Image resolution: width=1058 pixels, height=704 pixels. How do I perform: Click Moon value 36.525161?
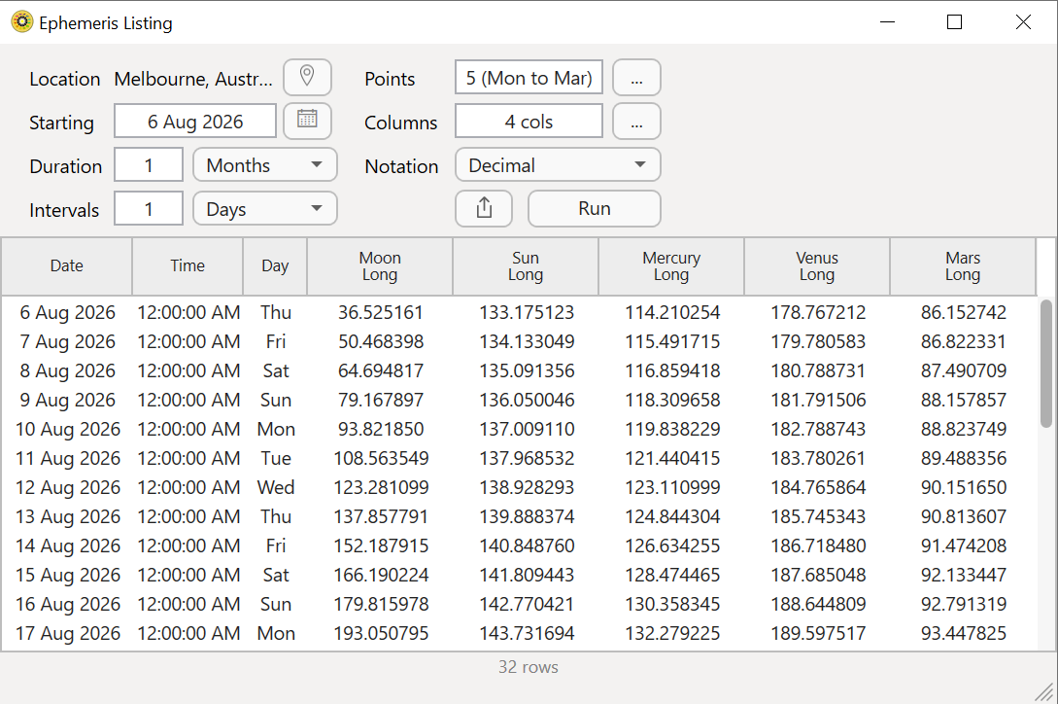click(x=381, y=312)
